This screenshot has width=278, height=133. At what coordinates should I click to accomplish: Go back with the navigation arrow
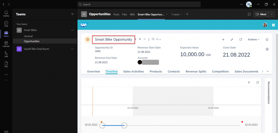coord(4,4)
